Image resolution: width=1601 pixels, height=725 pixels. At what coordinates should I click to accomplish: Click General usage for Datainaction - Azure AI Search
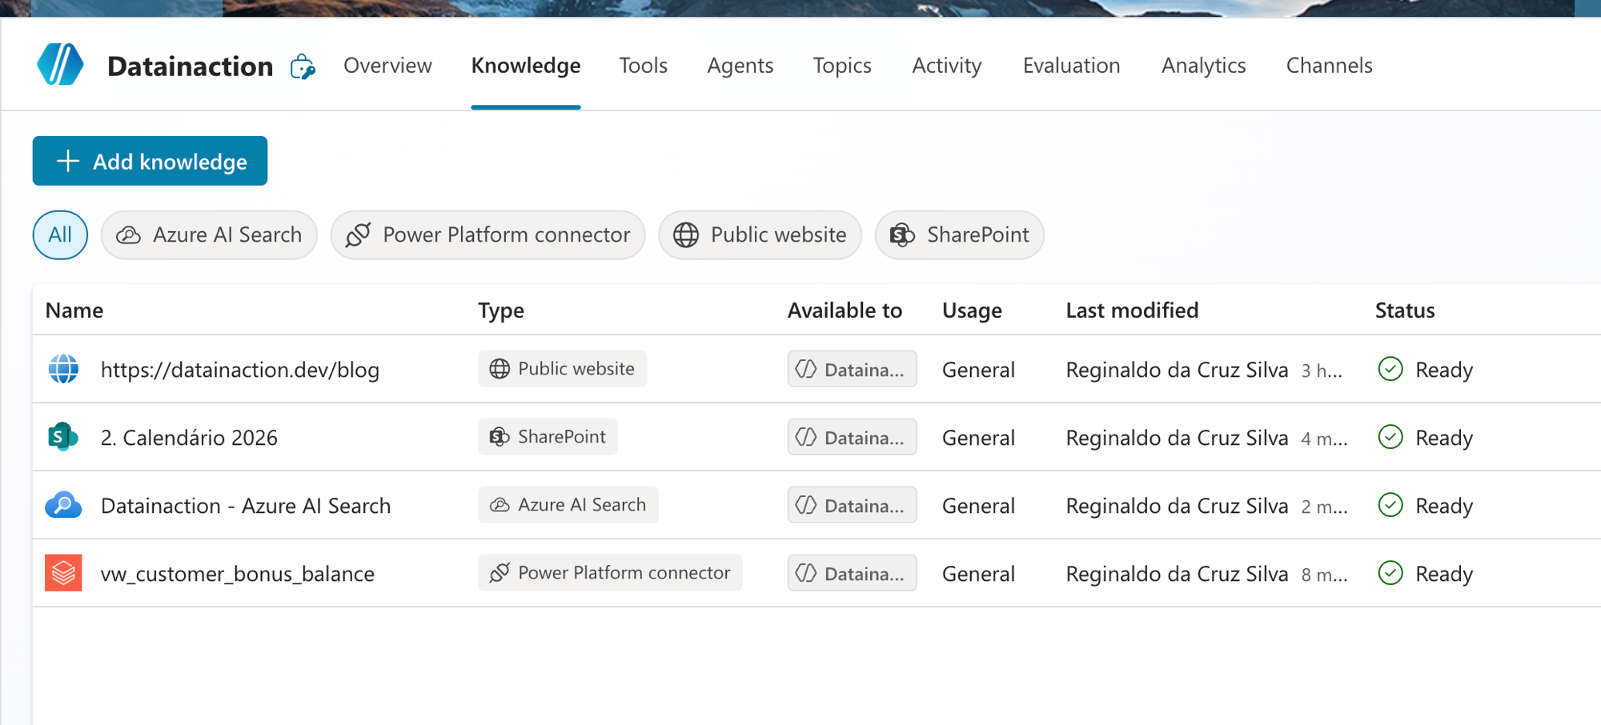[x=978, y=506]
